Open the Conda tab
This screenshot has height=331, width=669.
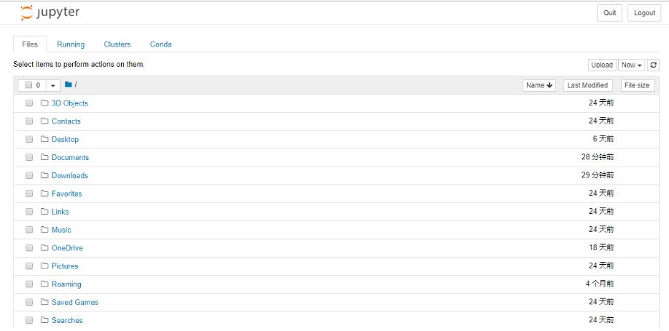pyautogui.click(x=160, y=44)
